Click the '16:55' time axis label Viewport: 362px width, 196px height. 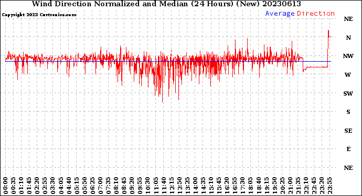[235, 186]
